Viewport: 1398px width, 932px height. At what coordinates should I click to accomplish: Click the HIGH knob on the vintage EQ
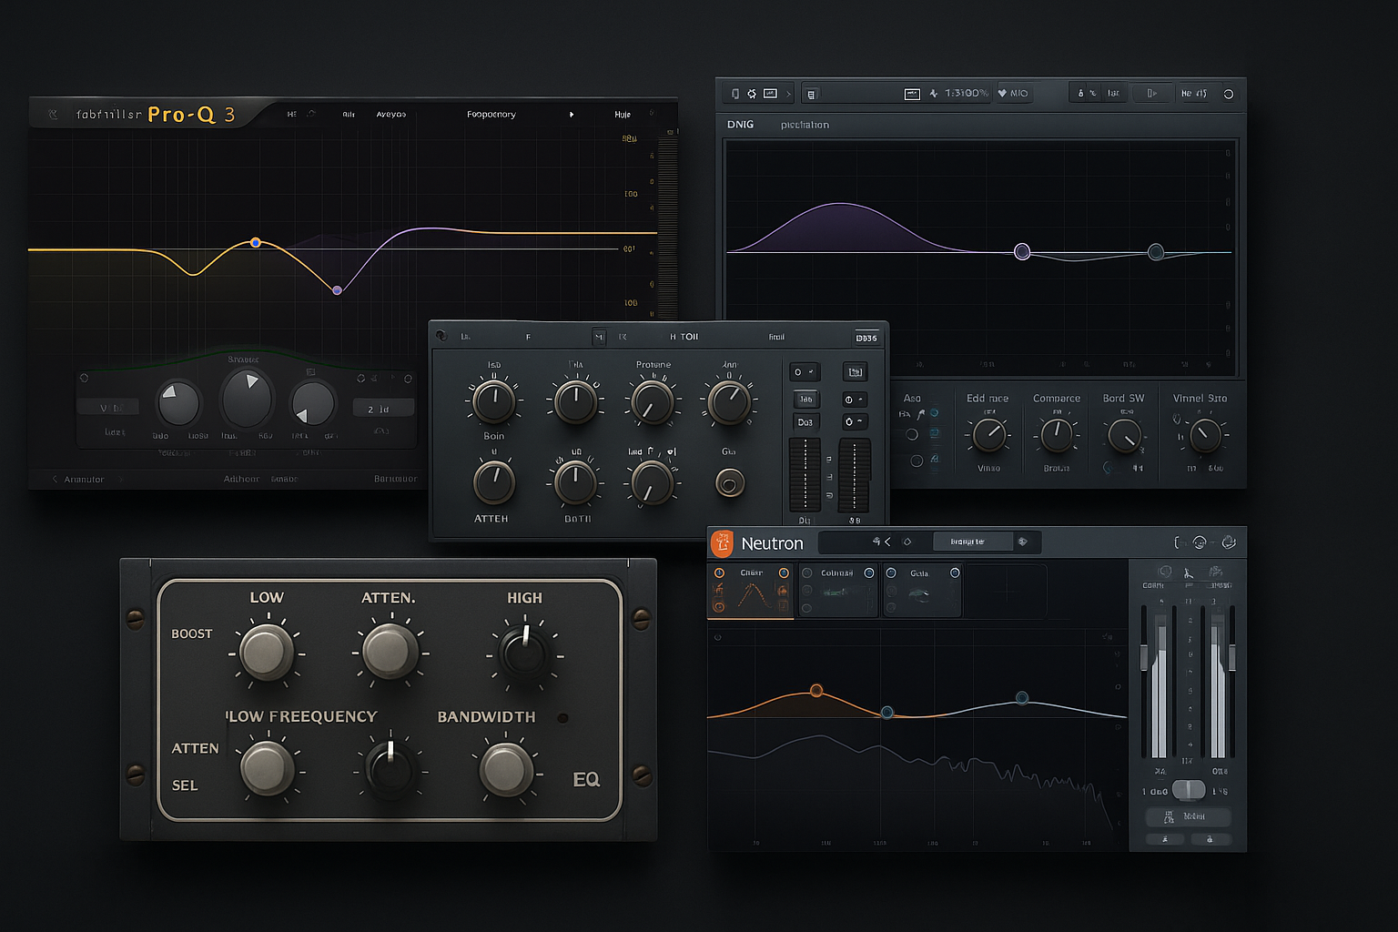click(x=525, y=652)
